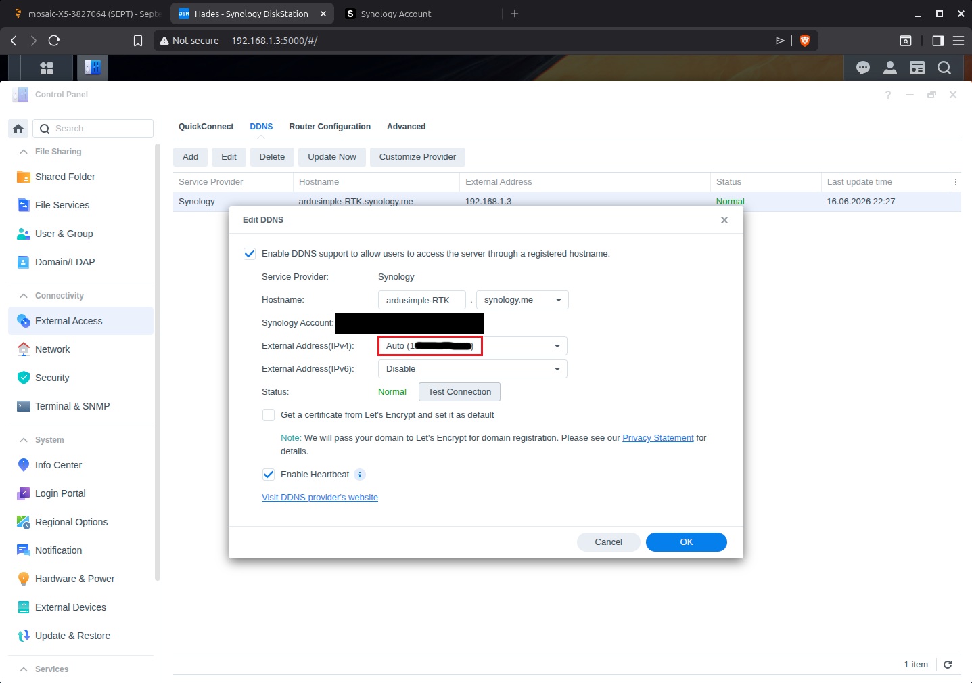Confirm Edit DDNS with OK
This screenshot has width=972, height=683.
686,542
